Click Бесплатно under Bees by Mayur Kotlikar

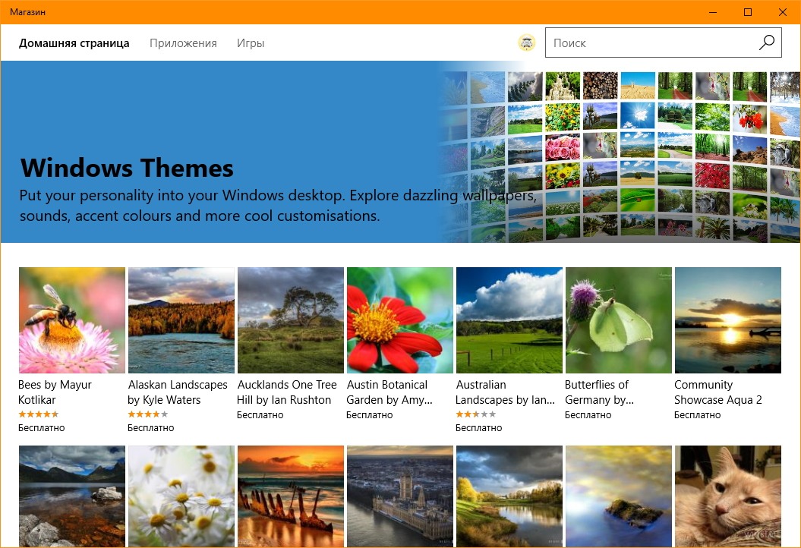(x=41, y=428)
